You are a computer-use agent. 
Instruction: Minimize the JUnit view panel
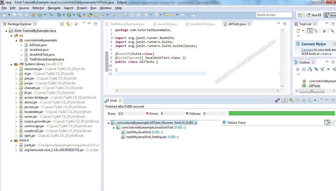tap(327, 100)
